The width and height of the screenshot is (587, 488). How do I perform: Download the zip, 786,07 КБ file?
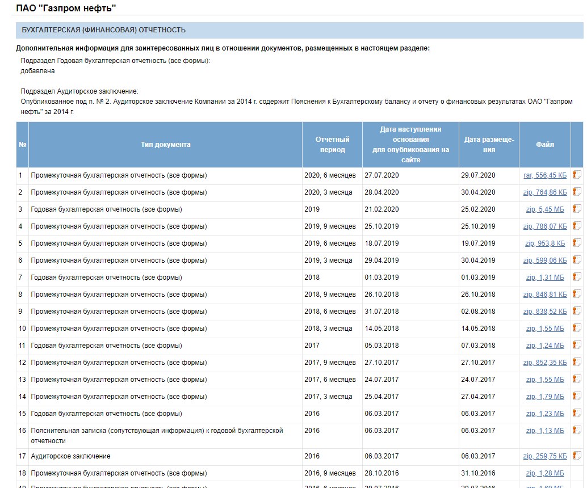click(544, 226)
